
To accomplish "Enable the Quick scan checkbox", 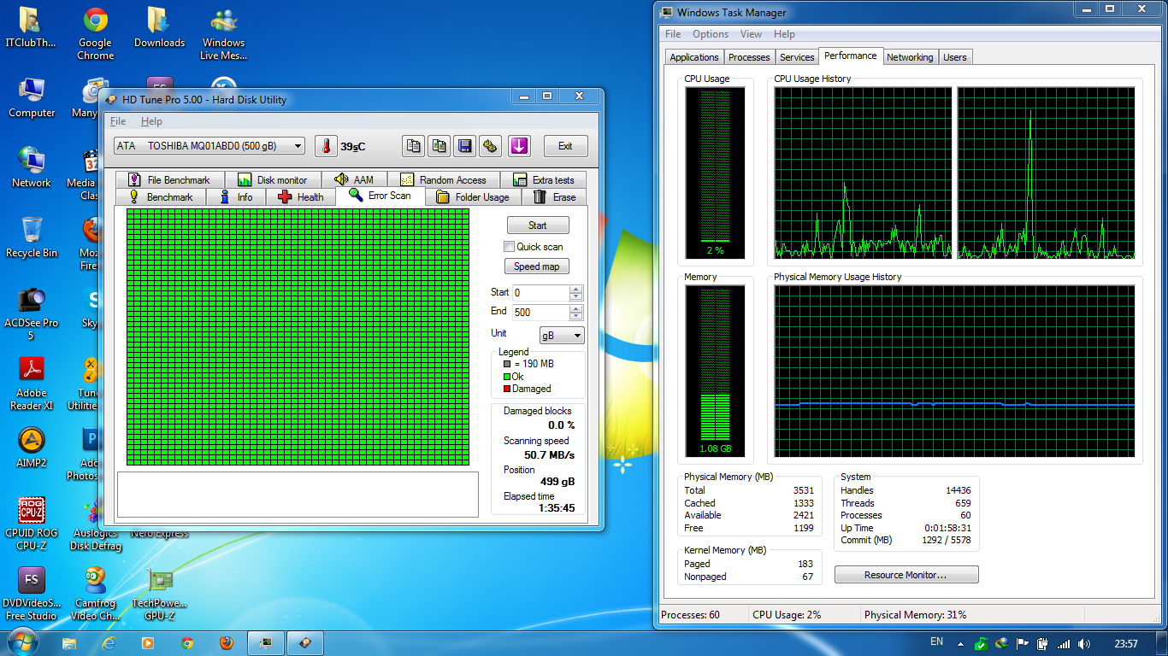I will coord(510,247).
